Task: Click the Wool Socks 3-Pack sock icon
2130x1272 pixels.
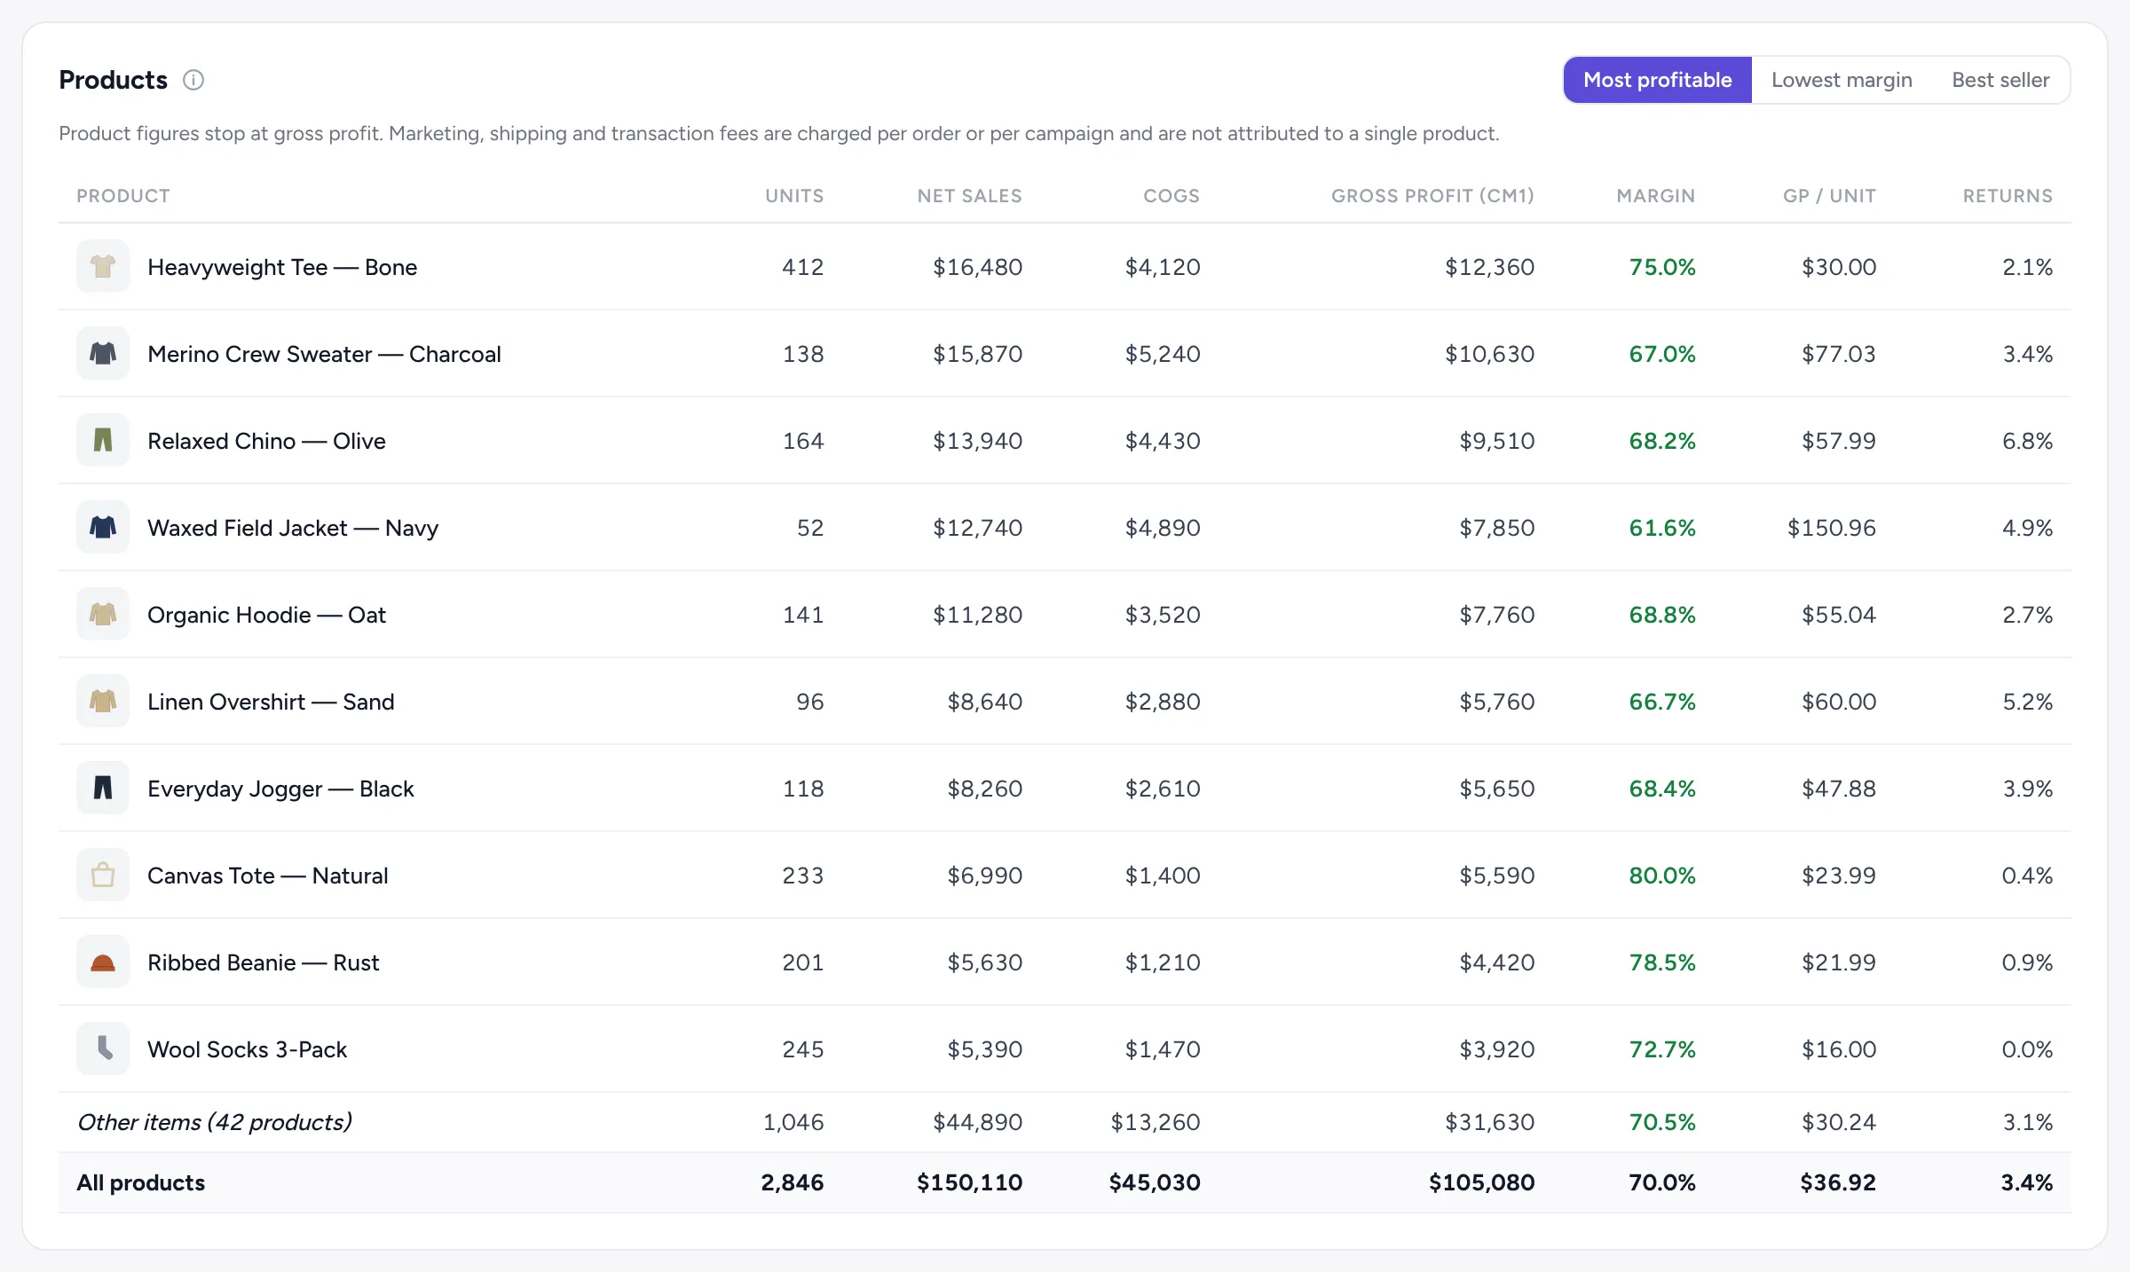Action: click(x=103, y=1048)
